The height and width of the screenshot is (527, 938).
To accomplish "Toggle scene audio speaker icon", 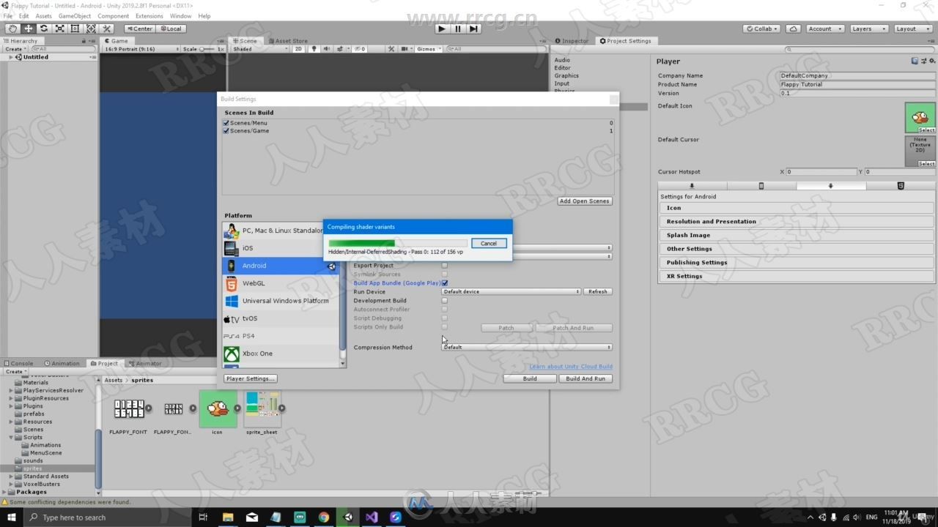I will tap(327, 49).
